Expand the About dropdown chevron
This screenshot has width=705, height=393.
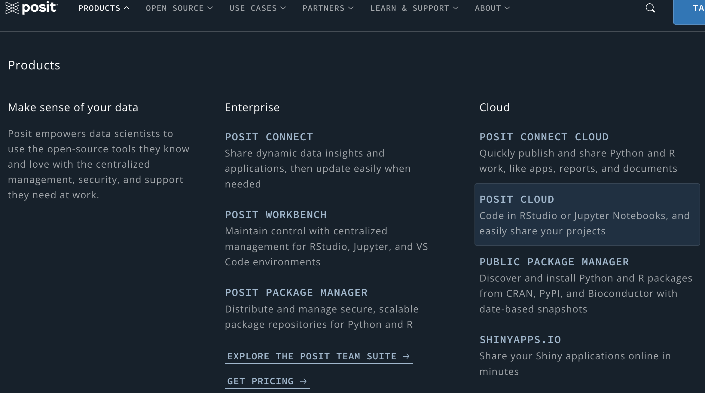point(508,8)
